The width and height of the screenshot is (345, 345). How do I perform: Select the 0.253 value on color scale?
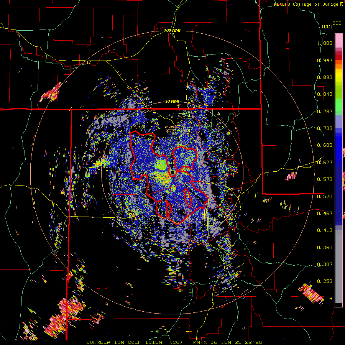(325, 281)
